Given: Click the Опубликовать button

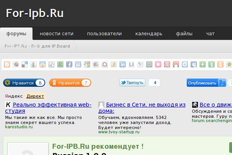Looking at the screenshot, I should [206, 83].
